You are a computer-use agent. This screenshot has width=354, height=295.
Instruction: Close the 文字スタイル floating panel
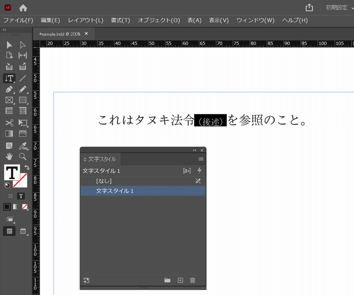click(x=202, y=150)
